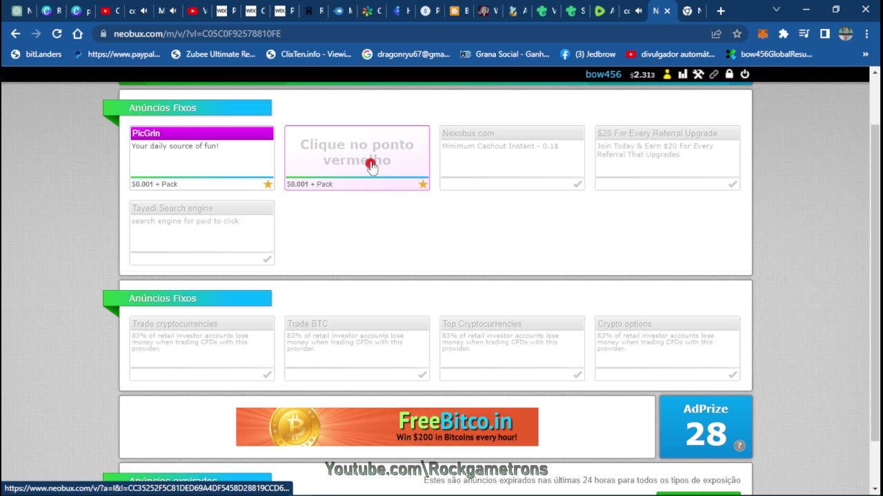This screenshot has width=883, height=496.
Task: Click the AdPrize 28 button
Action: click(x=706, y=426)
